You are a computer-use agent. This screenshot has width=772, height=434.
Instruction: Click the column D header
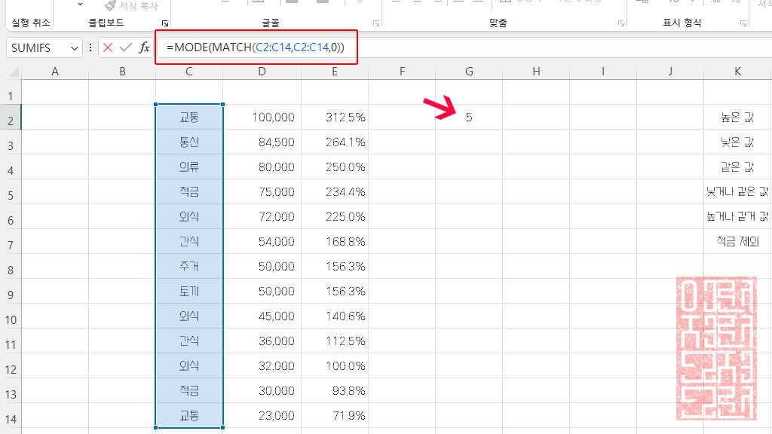(x=262, y=70)
